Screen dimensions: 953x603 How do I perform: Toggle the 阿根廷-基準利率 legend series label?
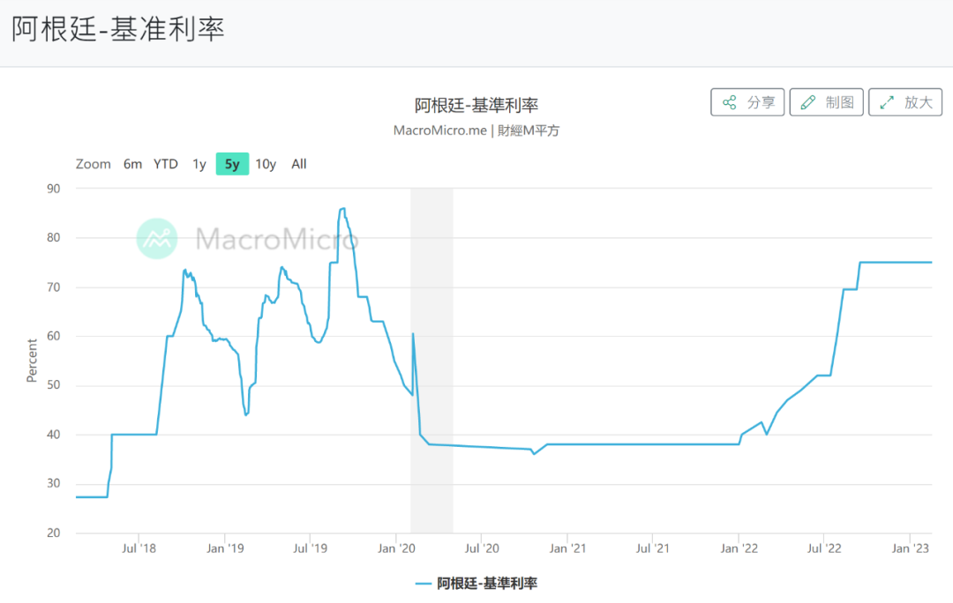[487, 583]
